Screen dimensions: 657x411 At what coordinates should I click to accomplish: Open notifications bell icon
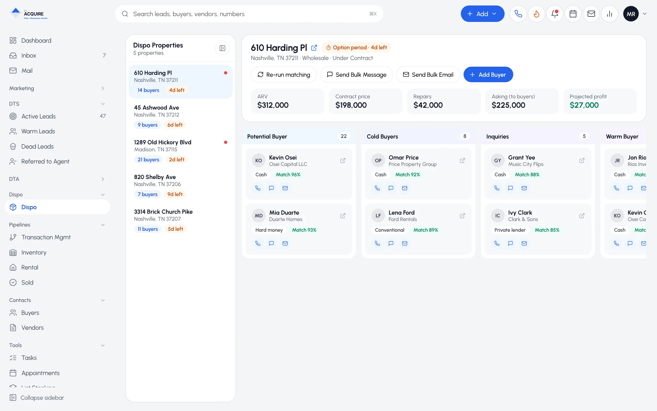point(554,14)
